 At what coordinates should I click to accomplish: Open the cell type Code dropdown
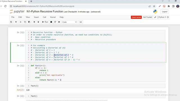[x=69, y=22]
